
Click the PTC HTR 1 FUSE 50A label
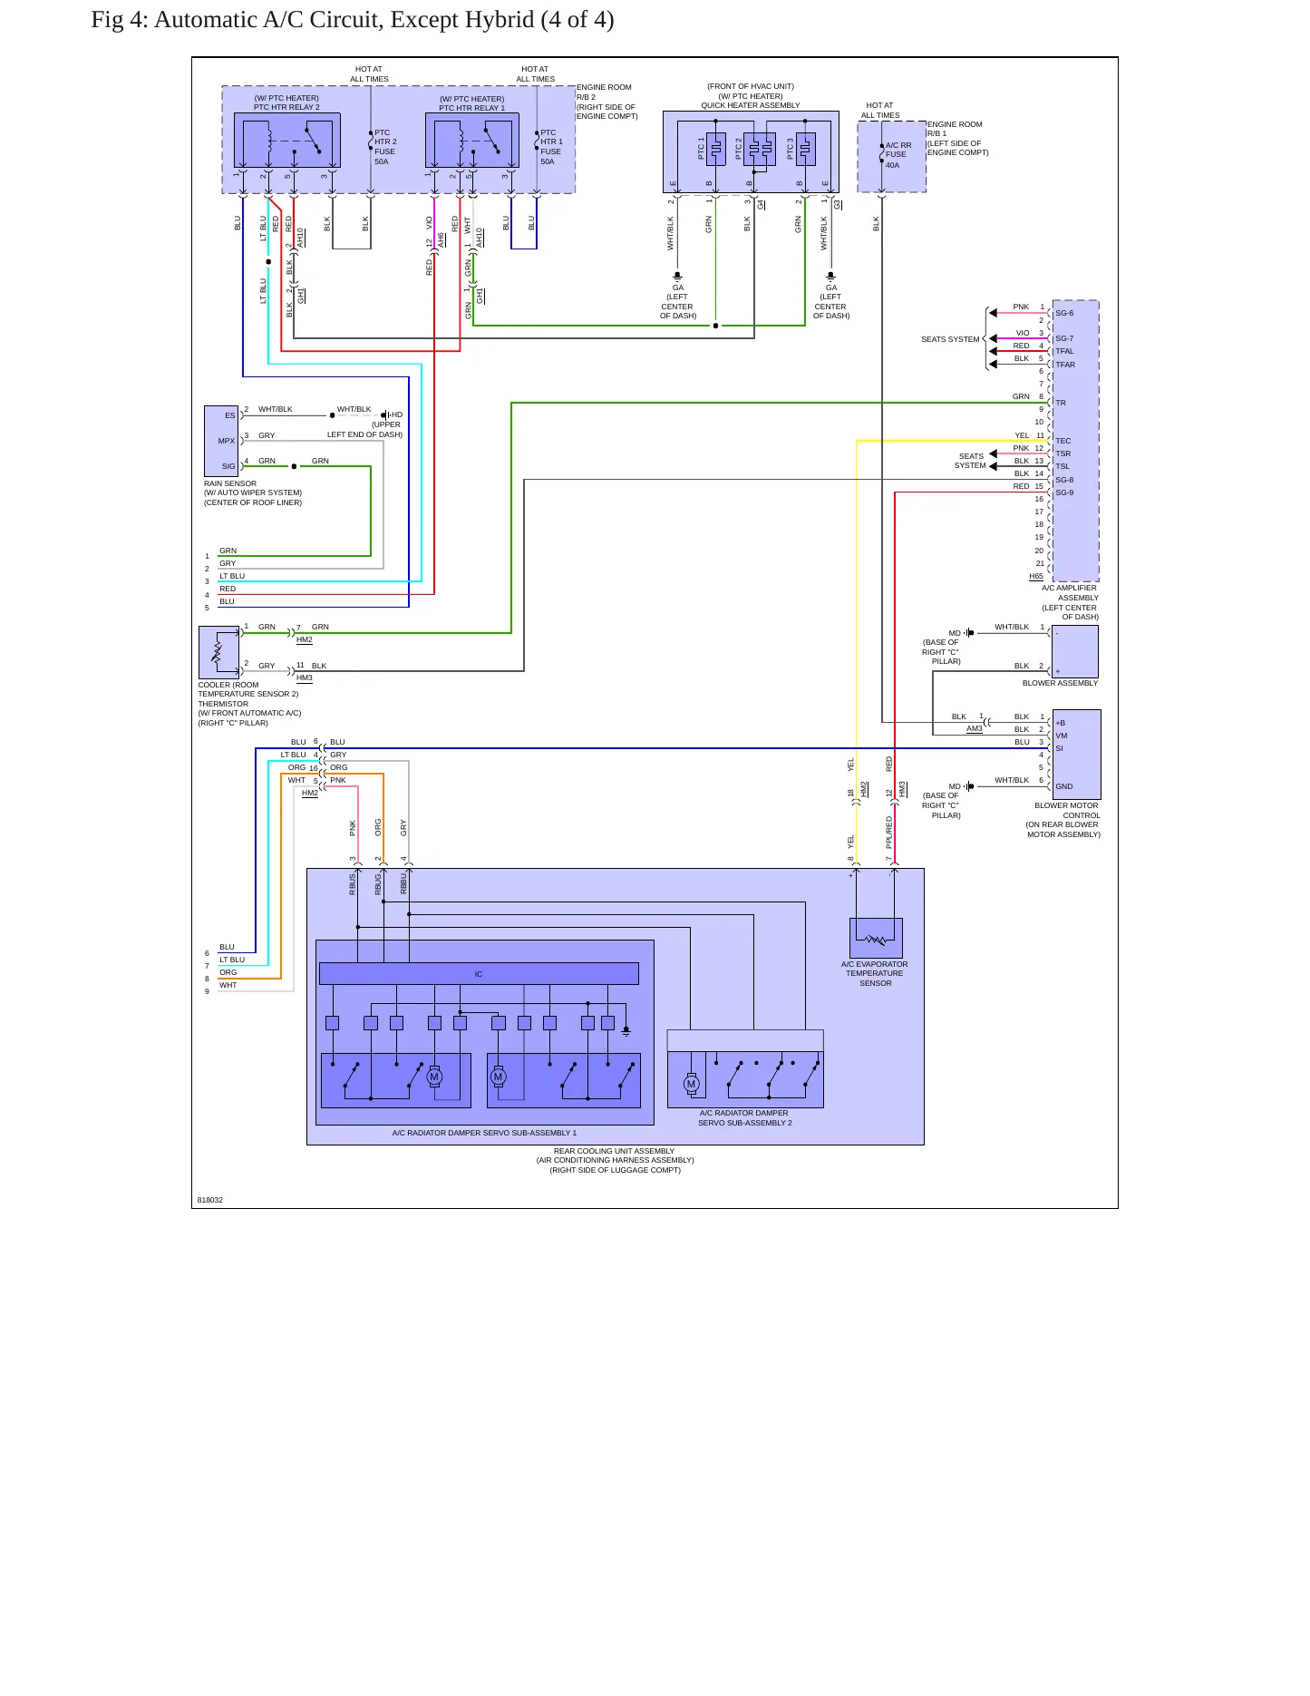tap(551, 147)
